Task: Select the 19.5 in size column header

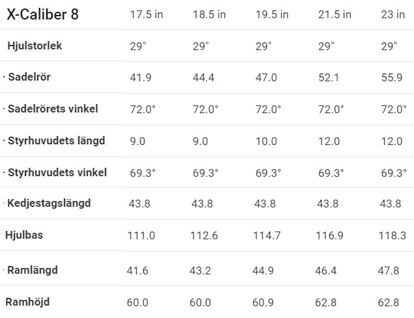Action: (271, 15)
